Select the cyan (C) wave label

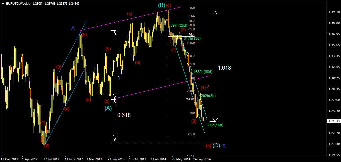(x=216, y=146)
